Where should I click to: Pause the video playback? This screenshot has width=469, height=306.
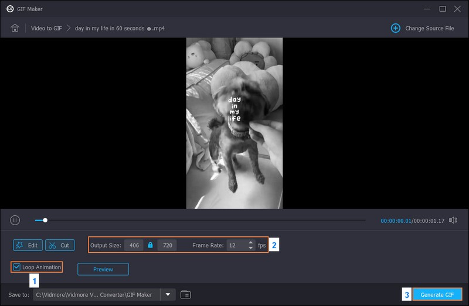pos(15,221)
